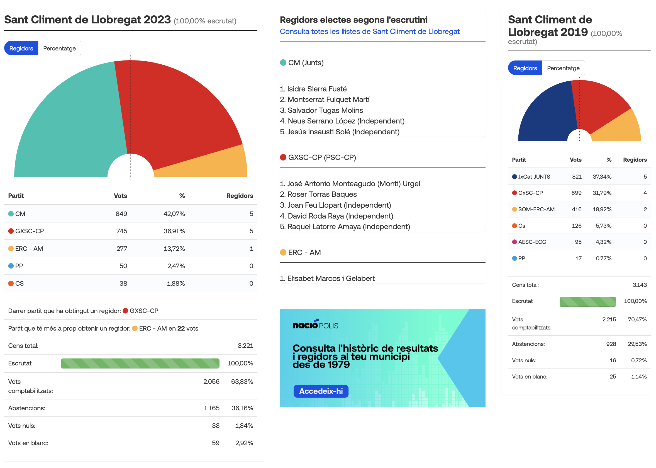Click the 'Montserrat Fulquet Martí' councillor entry

[325, 100]
